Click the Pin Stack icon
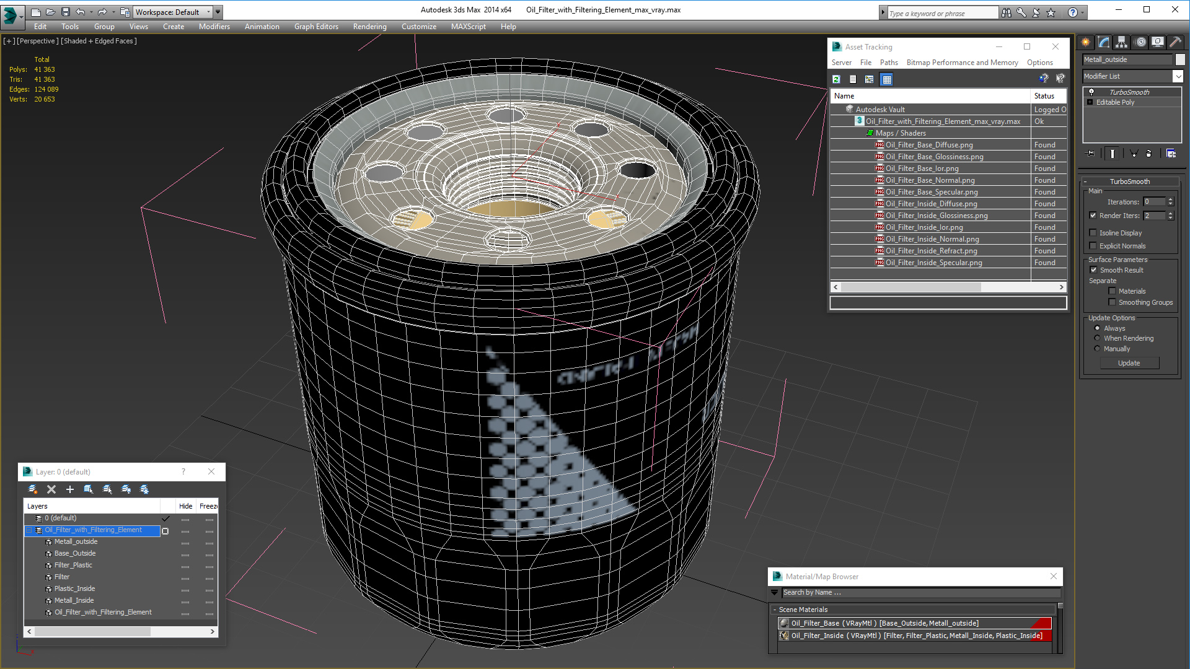 [1091, 153]
